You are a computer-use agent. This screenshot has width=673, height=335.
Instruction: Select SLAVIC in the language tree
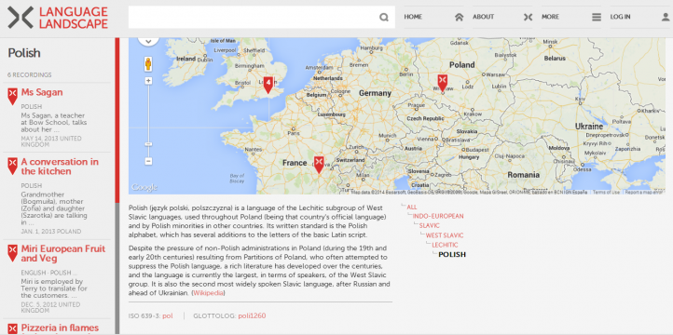[x=429, y=226]
